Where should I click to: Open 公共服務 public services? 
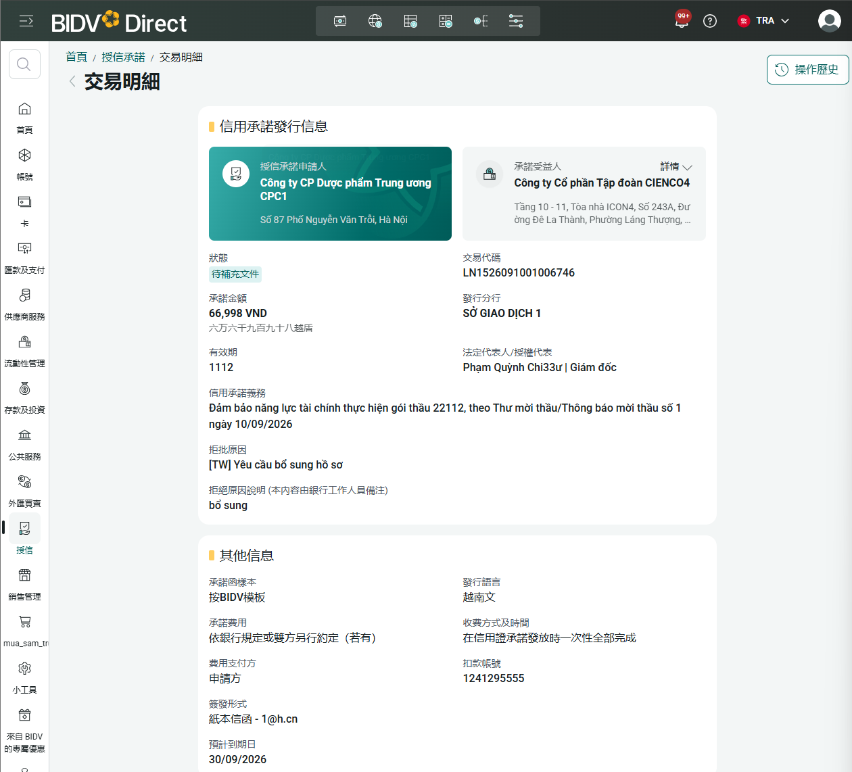click(24, 443)
